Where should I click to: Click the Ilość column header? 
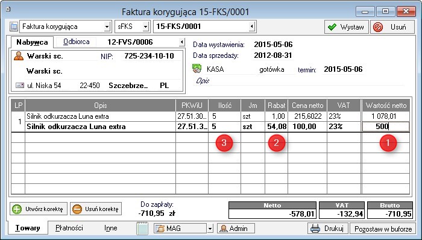pyautogui.click(x=225, y=106)
